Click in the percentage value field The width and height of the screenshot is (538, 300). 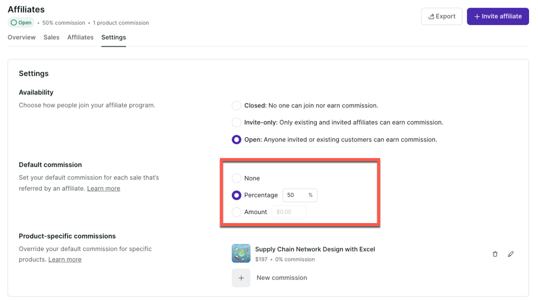[x=295, y=195]
